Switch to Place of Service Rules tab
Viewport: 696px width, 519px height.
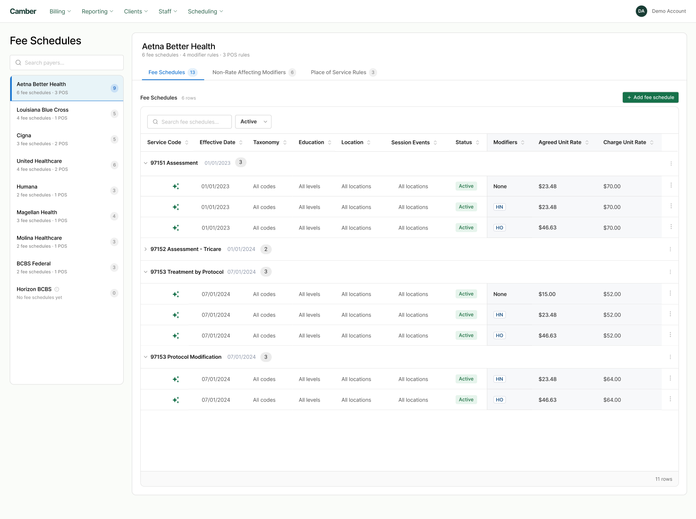[344, 72]
